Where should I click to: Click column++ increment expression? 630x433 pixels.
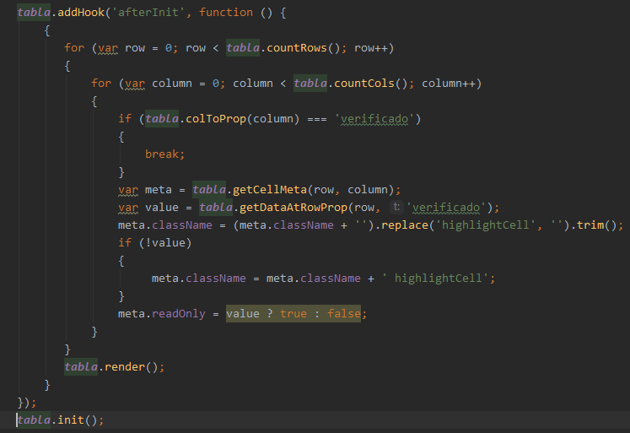coord(449,84)
